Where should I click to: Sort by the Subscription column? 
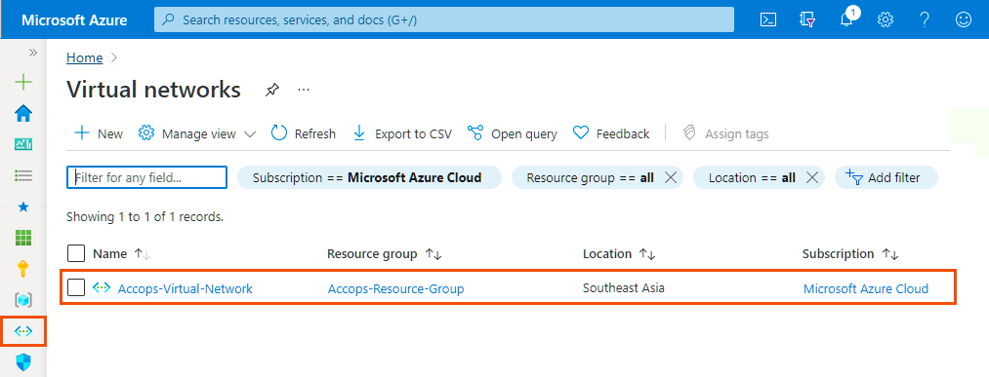(x=850, y=253)
